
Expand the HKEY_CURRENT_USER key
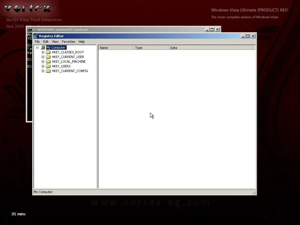pyautogui.click(x=43, y=57)
